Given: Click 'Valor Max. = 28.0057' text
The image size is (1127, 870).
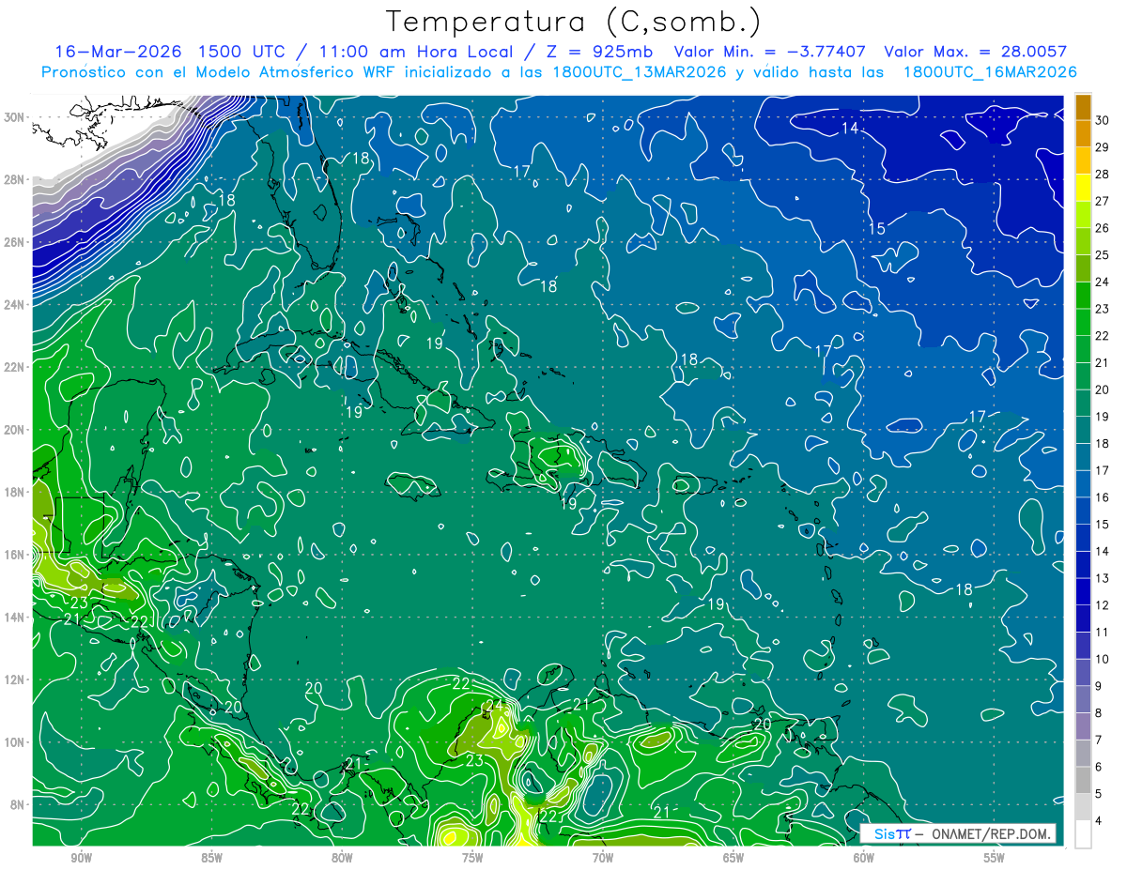Looking at the screenshot, I should (x=975, y=51).
